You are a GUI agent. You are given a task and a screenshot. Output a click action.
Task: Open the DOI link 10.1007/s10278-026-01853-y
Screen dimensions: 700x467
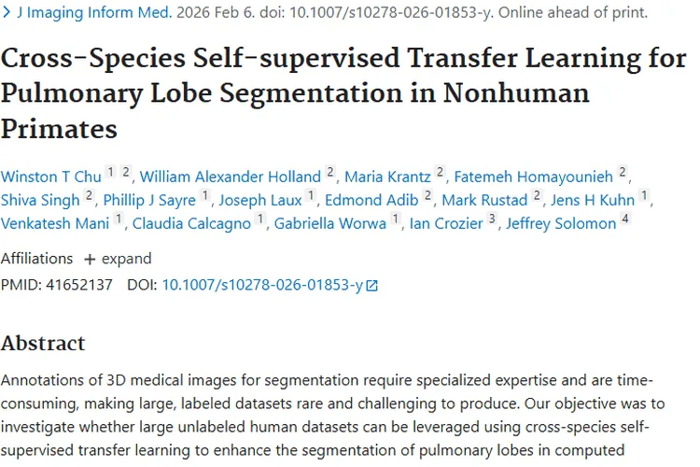click(262, 285)
